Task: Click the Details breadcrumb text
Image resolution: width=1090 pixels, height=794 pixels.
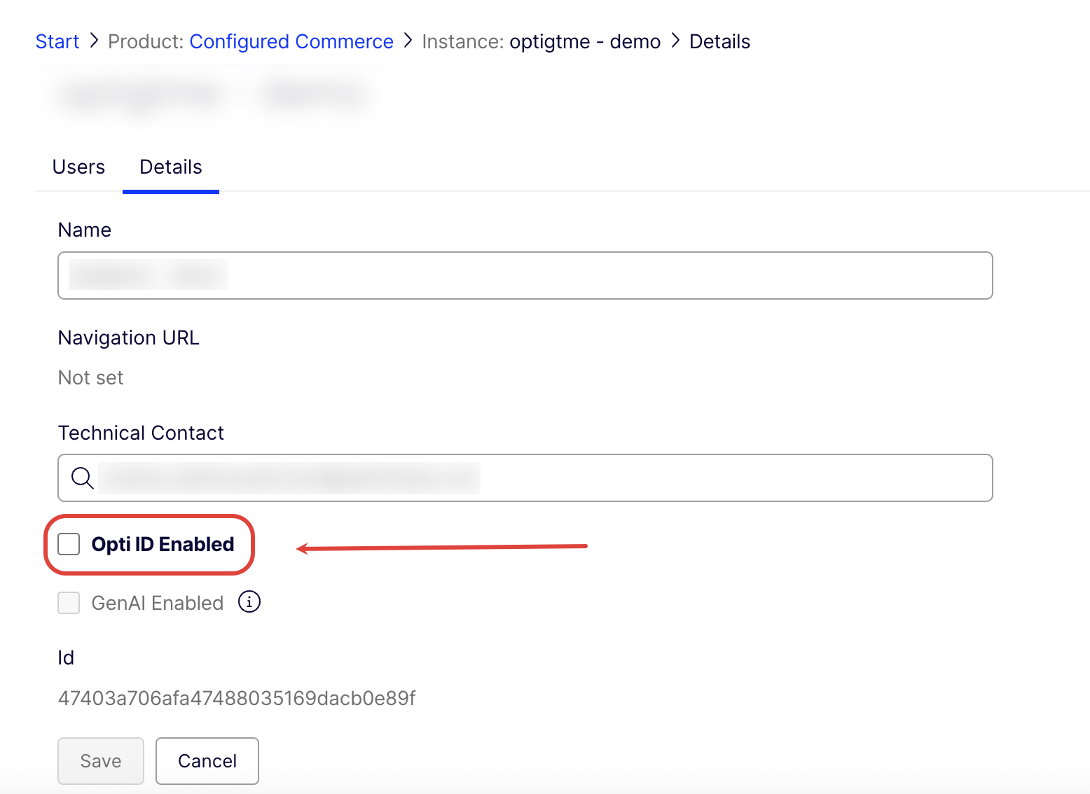Action: 719,41
